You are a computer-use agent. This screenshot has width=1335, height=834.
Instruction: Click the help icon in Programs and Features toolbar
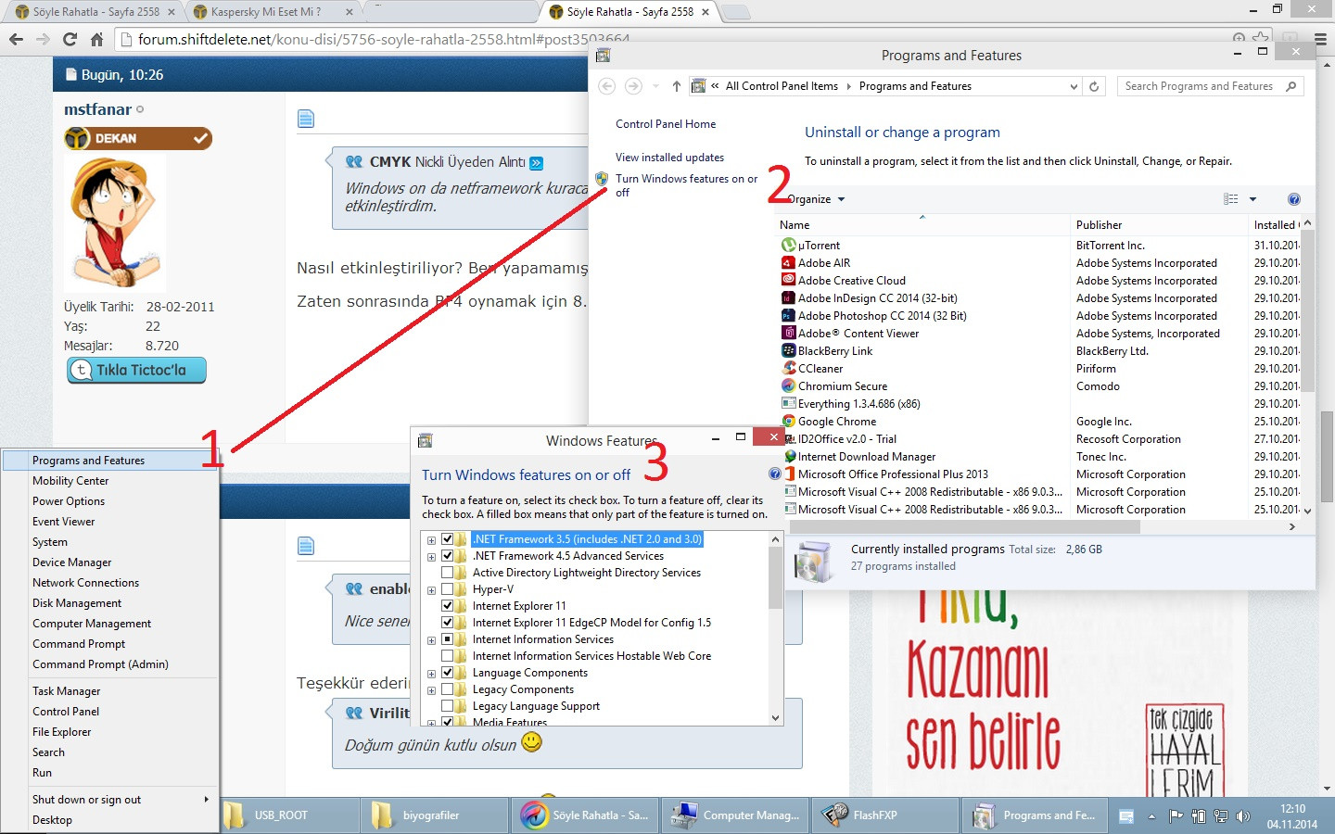point(1294,199)
